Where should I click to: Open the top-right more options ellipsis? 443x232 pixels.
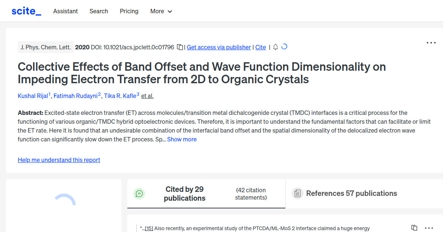click(431, 43)
